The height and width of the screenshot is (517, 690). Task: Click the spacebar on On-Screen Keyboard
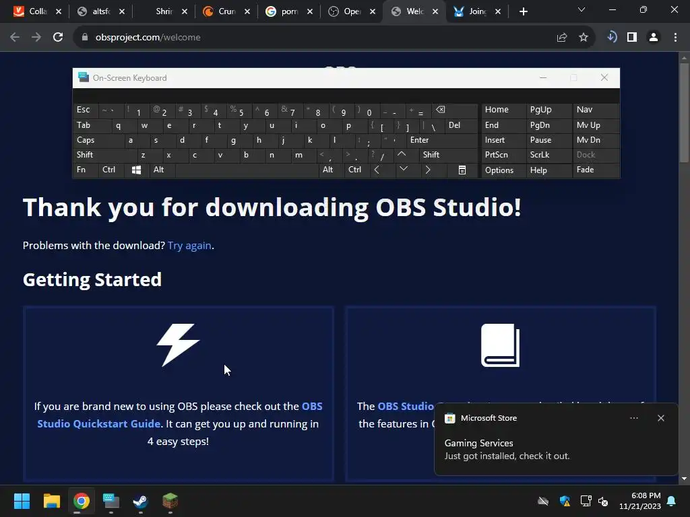(x=247, y=170)
